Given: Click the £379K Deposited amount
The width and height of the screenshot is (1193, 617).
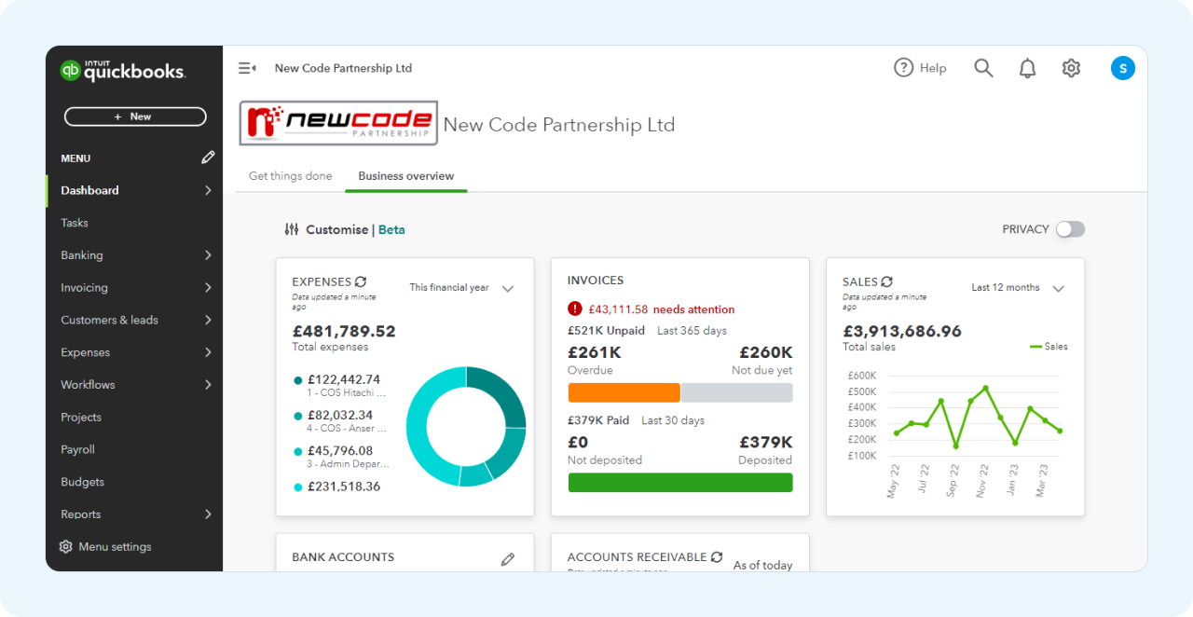Looking at the screenshot, I should (x=766, y=442).
